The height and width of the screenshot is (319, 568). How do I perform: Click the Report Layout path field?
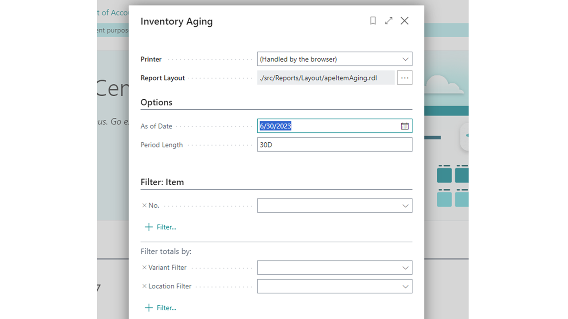[325, 78]
